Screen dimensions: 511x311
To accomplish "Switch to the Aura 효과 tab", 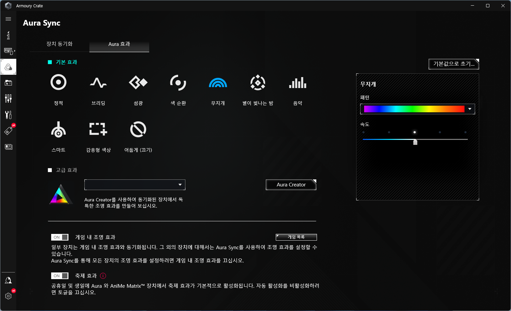I will (x=119, y=44).
